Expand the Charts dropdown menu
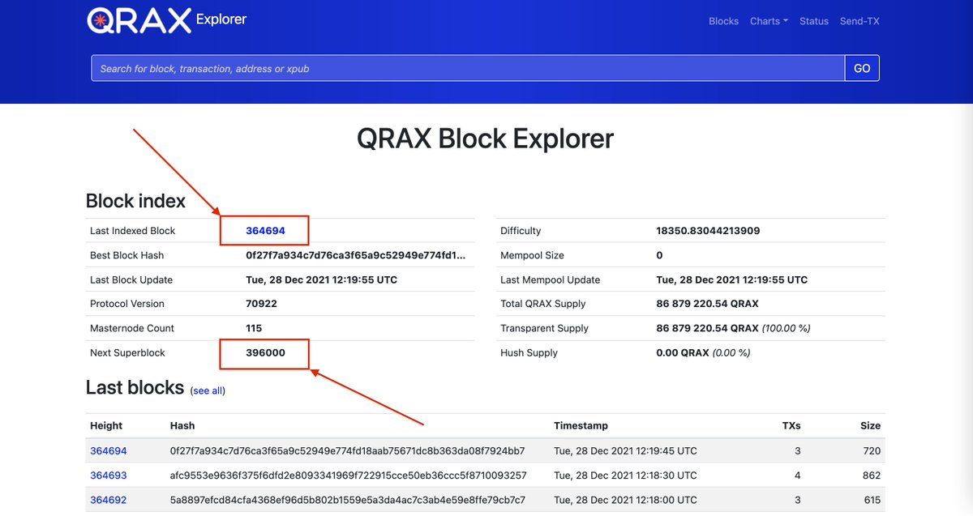973x516 pixels. [769, 21]
